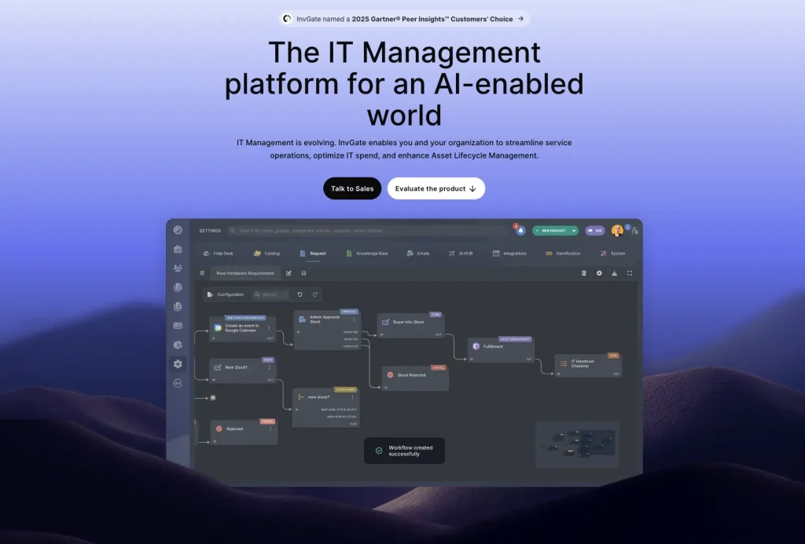This screenshot has width=805, height=544.
Task: Click the redo arrow in canvas toolbar
Action: tap(315, 294)
